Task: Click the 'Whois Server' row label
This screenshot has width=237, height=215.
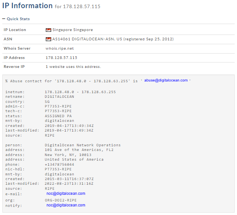Action: [x=17, y=49]
